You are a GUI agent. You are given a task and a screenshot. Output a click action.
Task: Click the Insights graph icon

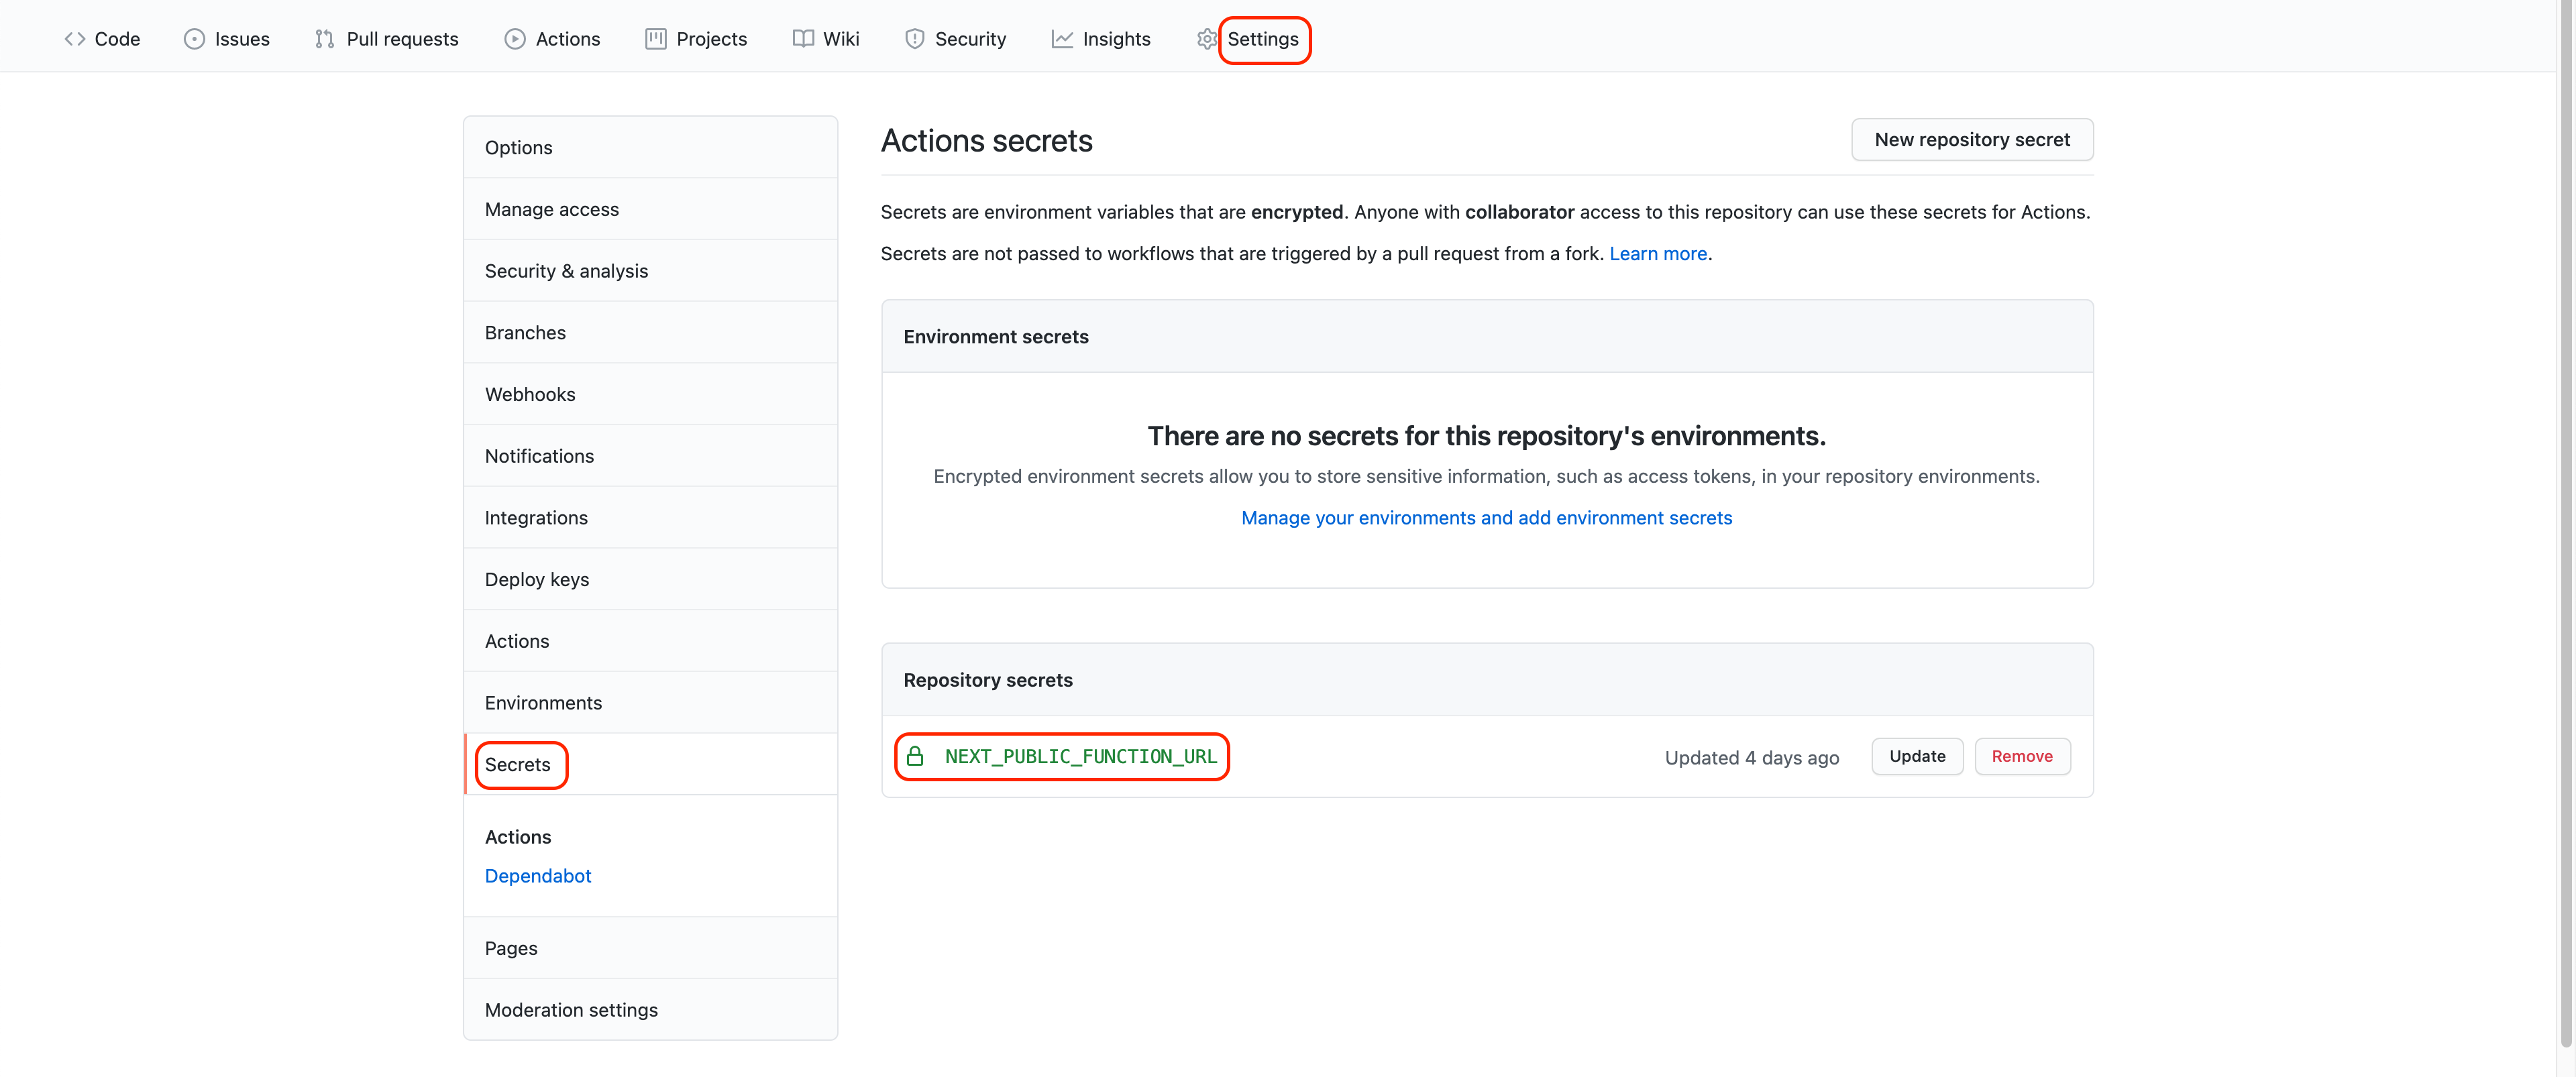click(x=1061, y=39)
